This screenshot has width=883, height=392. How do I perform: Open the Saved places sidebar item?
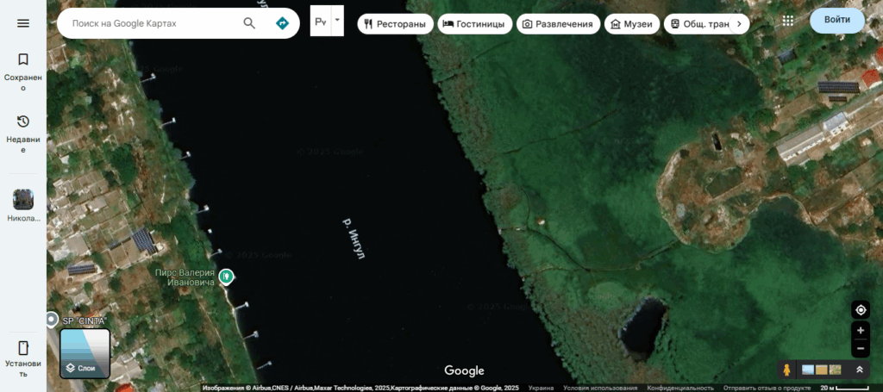(x=23, y=70)
